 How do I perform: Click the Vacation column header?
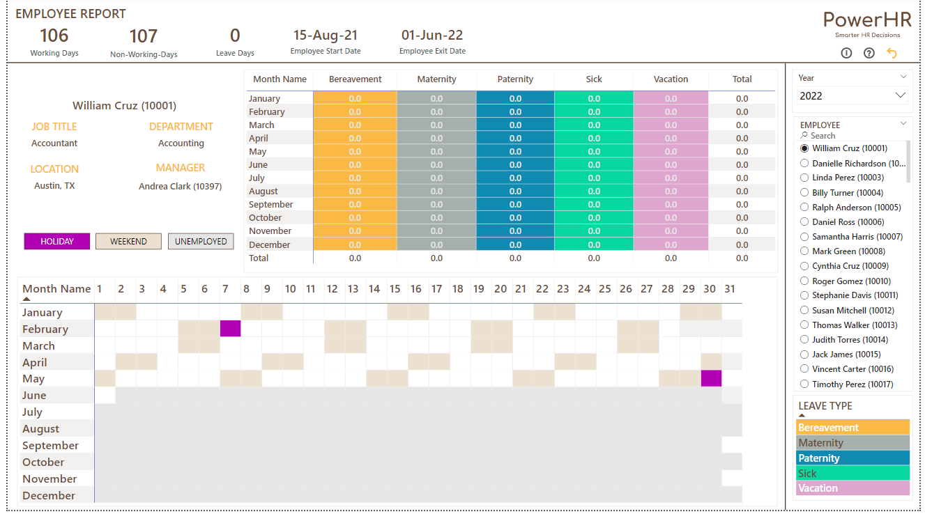(x=671, y=79)
